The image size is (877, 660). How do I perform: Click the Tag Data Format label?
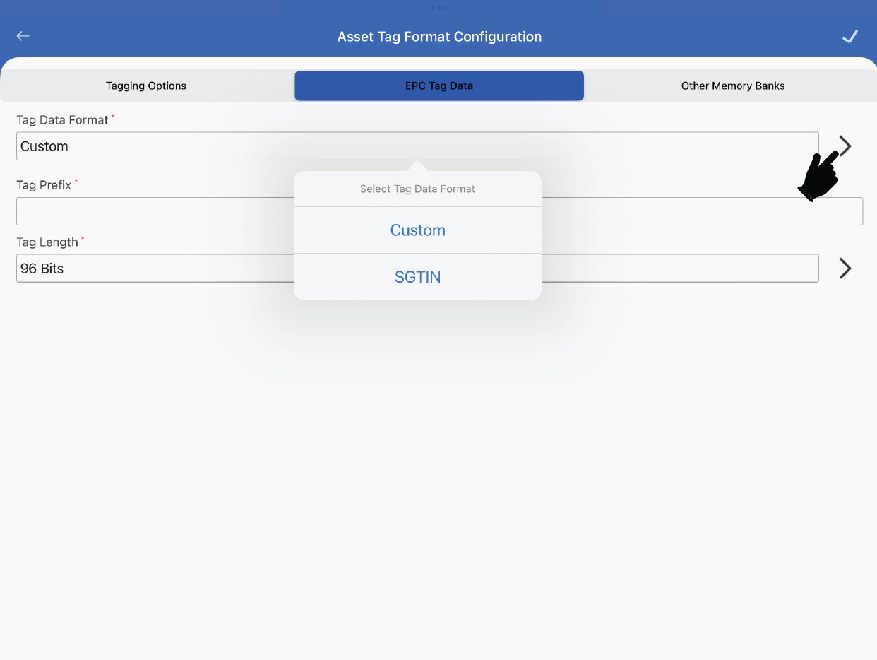pyautogui.click(x=62, y=120)
